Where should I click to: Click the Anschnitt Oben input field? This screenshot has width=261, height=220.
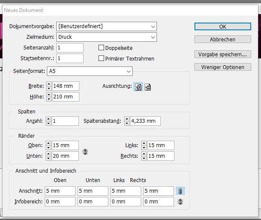(59, 191)
